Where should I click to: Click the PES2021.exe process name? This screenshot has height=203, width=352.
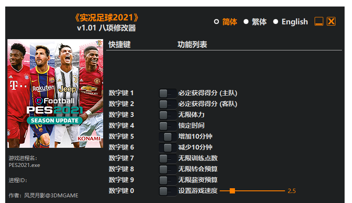24,165
